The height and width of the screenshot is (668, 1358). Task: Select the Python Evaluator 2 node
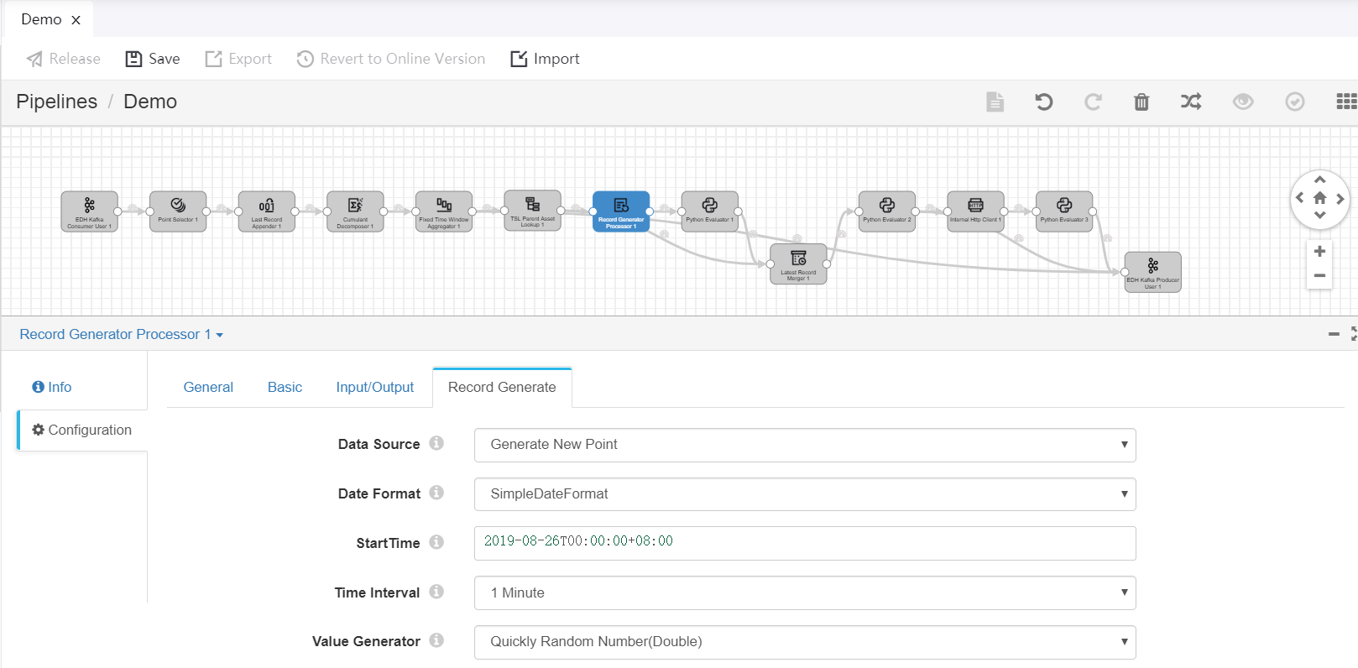click(x=886, y=211)
